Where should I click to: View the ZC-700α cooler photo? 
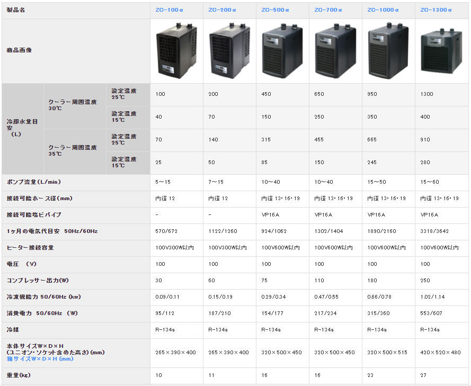[x=335, y=51]
